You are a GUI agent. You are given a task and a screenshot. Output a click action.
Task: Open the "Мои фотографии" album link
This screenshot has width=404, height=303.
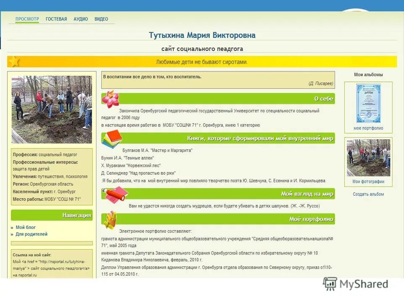(369, 181)
